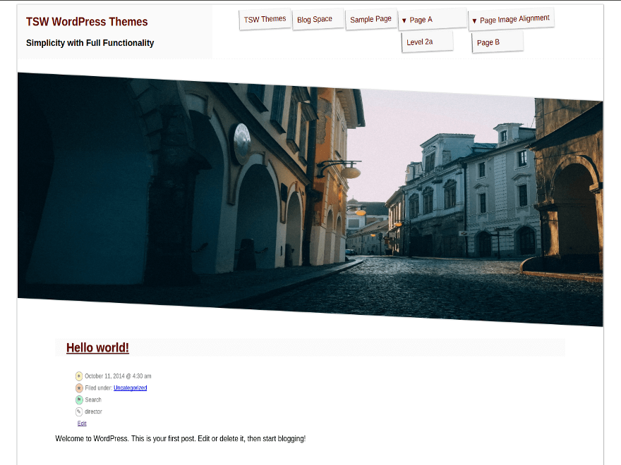The width and height of the screenshot is (621, 465).
Task: Open the Hello world! post title
Action: tap(97, 347)
